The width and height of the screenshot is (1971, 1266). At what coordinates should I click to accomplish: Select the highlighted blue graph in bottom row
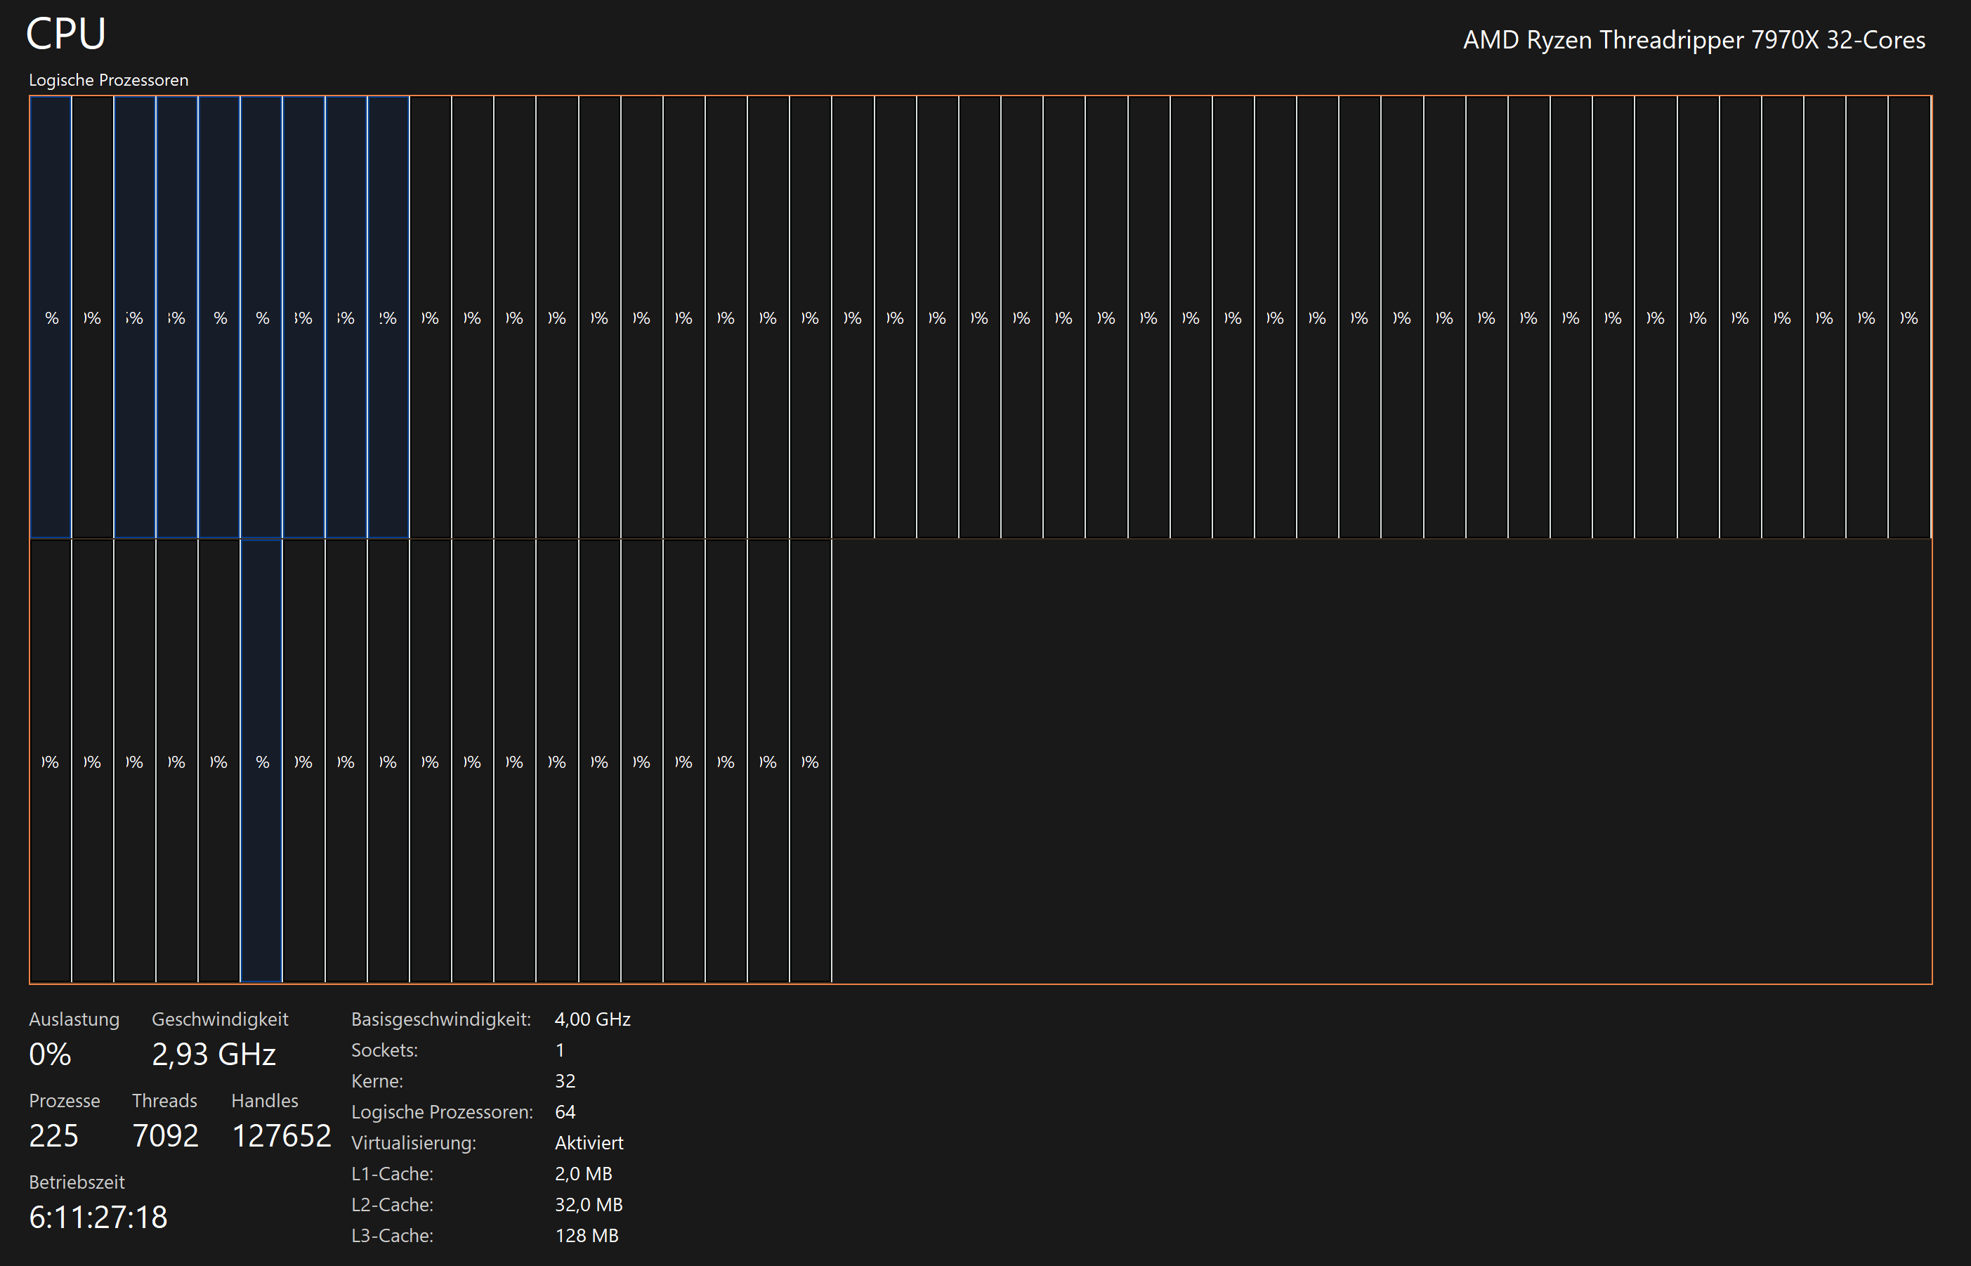click(261, 762)
